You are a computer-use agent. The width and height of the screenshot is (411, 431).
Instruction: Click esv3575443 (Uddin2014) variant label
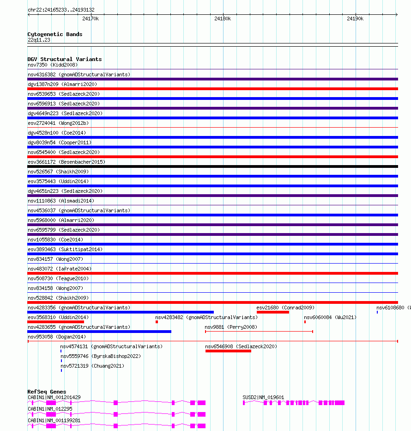(x=58, y=181)
